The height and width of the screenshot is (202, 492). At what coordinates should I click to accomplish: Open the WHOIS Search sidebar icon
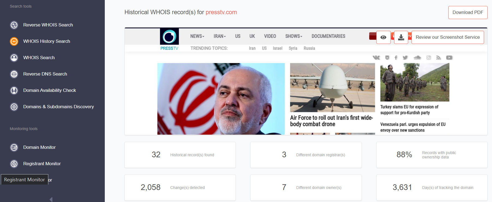pos(14,58)
